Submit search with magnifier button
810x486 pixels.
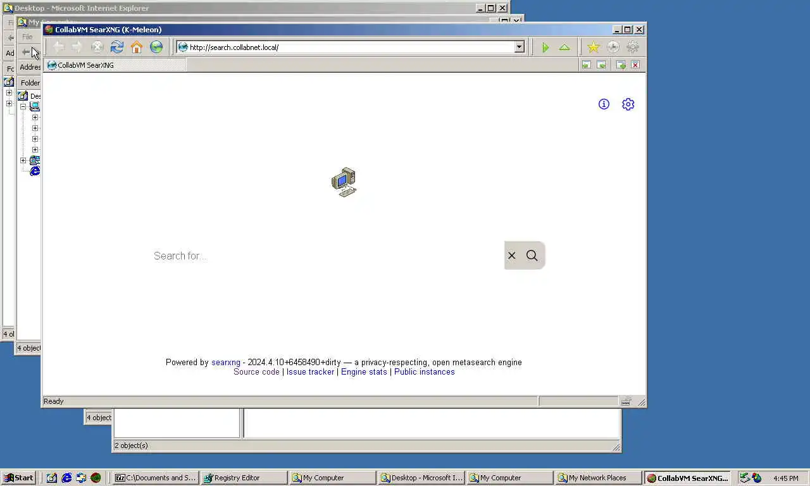click(x=532, y=256)
